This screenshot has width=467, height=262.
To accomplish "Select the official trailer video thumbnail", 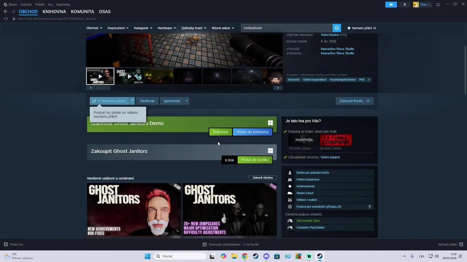I will (x=100, y=76).
